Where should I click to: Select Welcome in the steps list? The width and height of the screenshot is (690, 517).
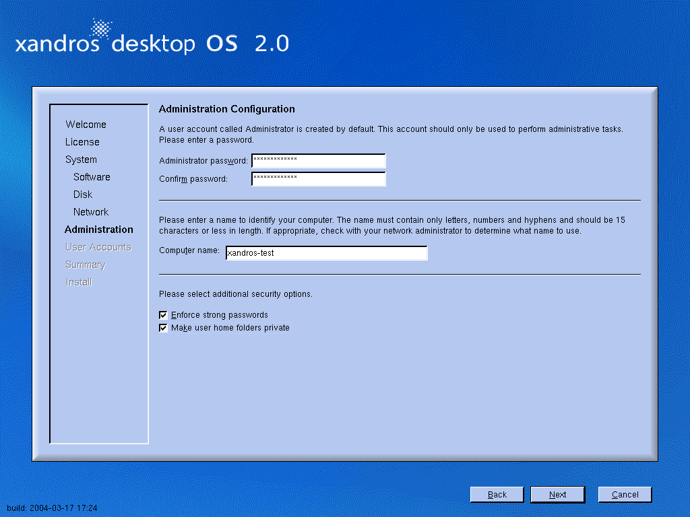pyautogui.click(x=86, y=125)
